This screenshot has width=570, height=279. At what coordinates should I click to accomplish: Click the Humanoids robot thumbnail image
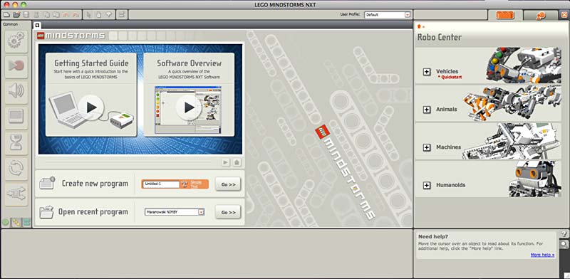coord(535,179)
